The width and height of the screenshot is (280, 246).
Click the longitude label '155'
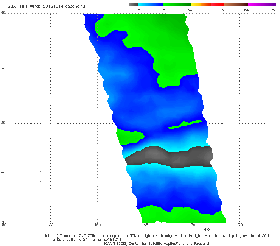coord(50,225)
